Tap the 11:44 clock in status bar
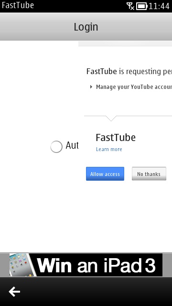 point(159,6)
